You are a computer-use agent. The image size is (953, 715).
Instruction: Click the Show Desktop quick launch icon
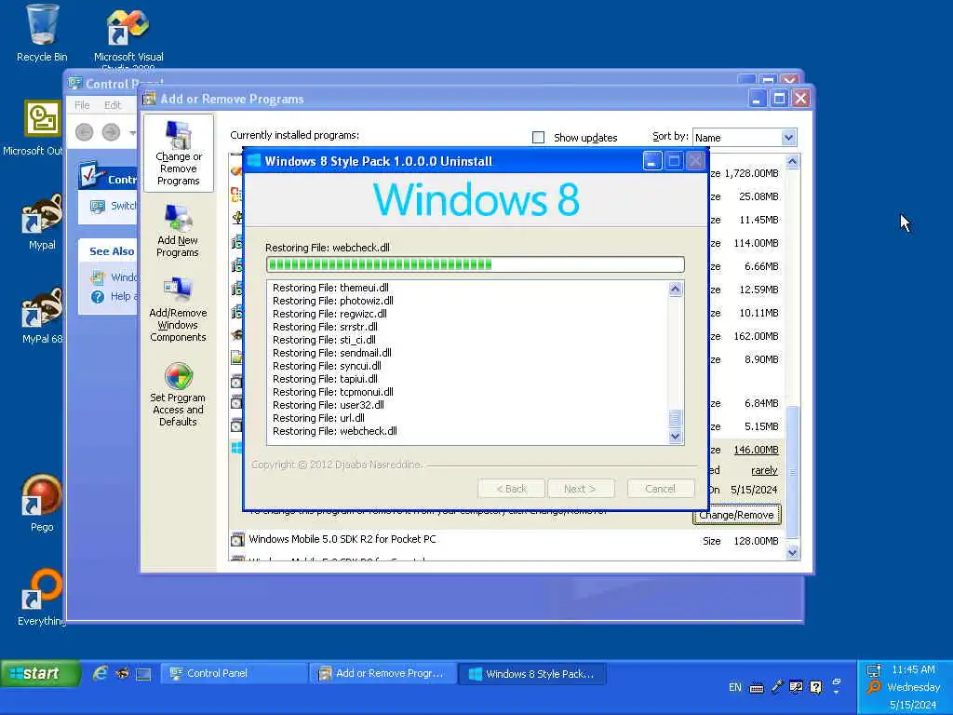143,674
